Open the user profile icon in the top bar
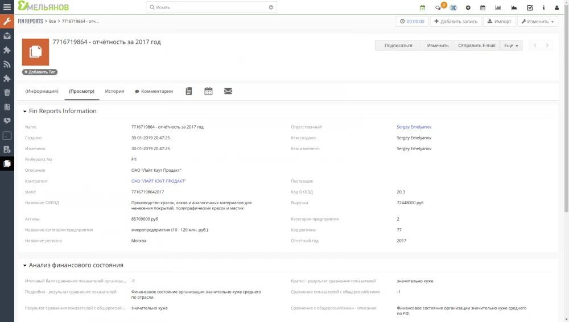This screenshot has height=322, width=569. pos(558,7)
